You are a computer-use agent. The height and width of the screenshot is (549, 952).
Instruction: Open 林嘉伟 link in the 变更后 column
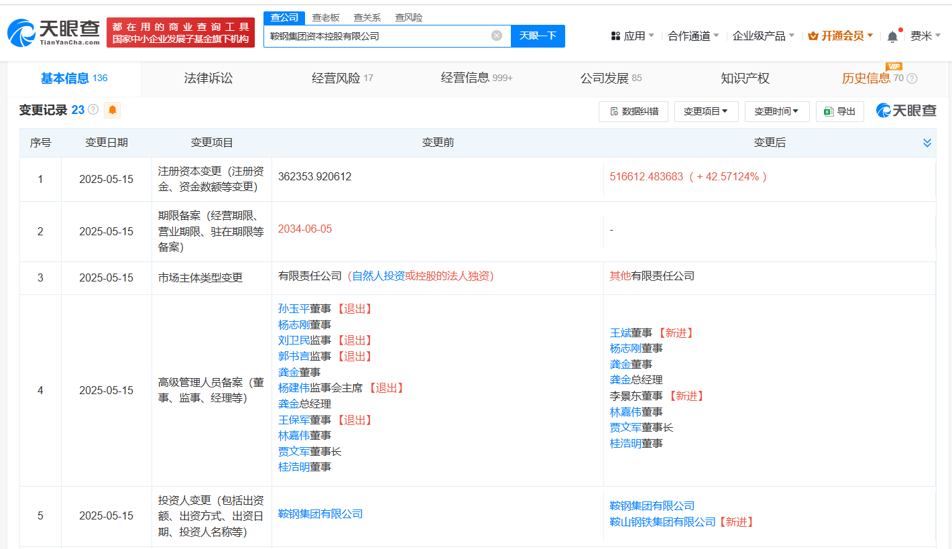tap(626, 412)
